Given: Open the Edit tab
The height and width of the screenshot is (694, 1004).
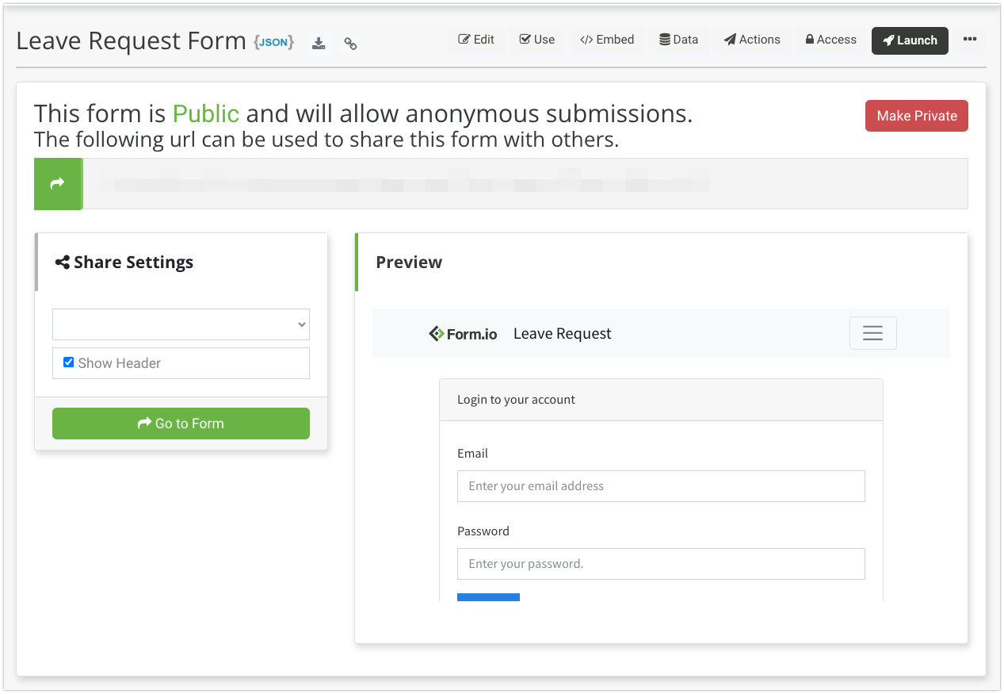Looking at the screenshot, I should (476, 40).
